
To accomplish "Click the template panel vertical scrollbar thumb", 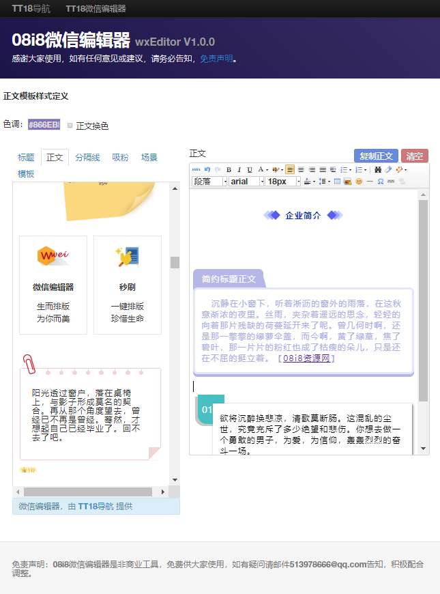I will click(x=175, y=262).
